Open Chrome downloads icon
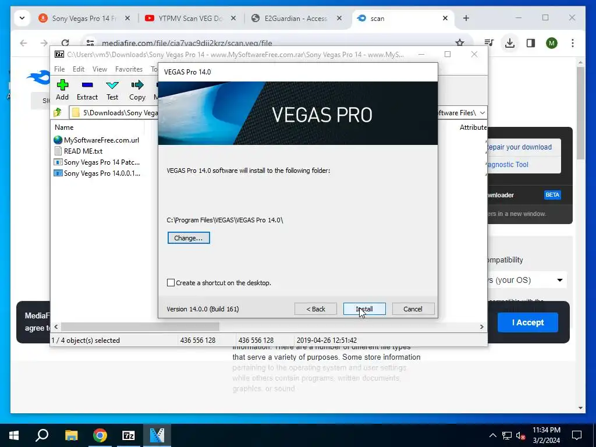This screenshot has height=447, width=596. (510, 43)
